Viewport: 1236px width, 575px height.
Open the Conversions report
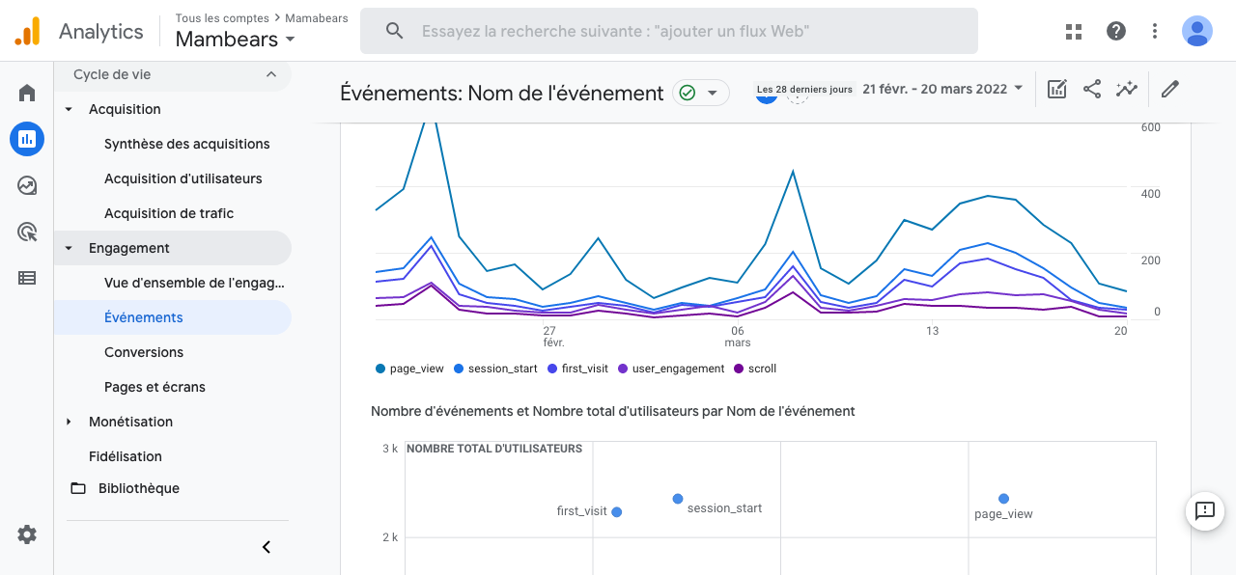coord(144,352)
